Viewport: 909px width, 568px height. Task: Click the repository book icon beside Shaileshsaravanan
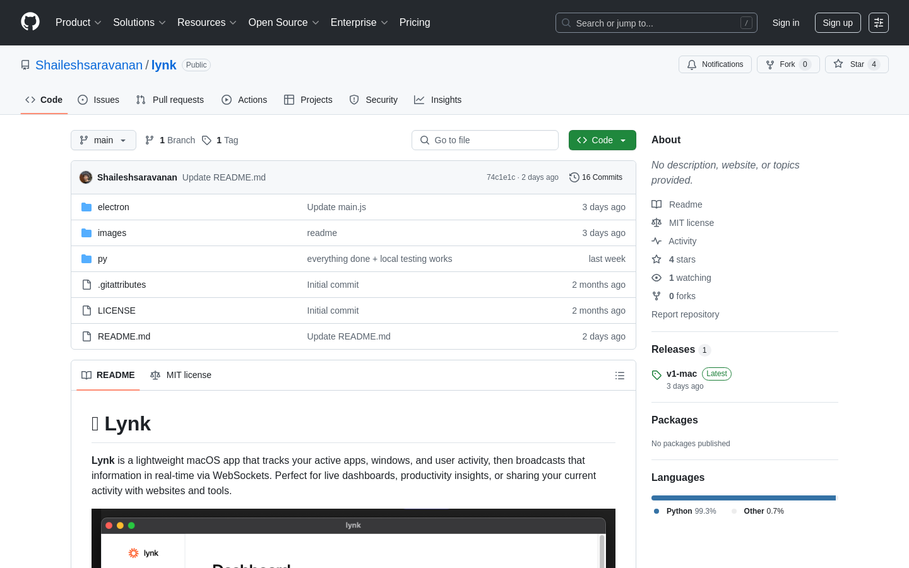tap(25, 65)
